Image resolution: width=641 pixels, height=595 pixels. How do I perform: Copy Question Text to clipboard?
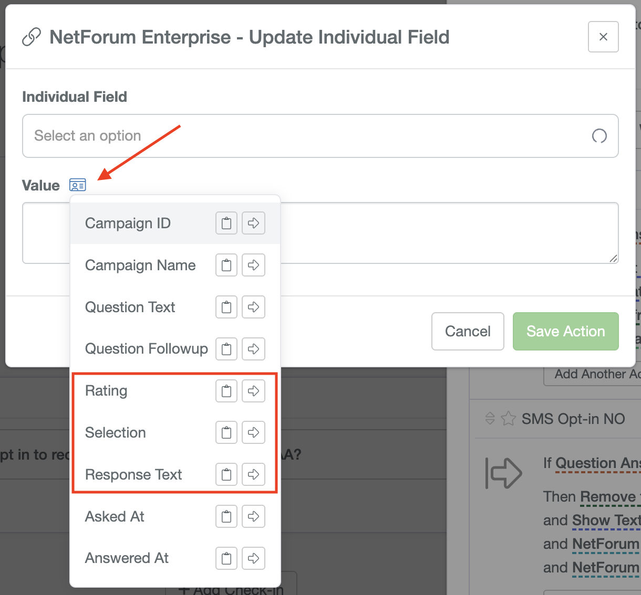pos(226,307)
